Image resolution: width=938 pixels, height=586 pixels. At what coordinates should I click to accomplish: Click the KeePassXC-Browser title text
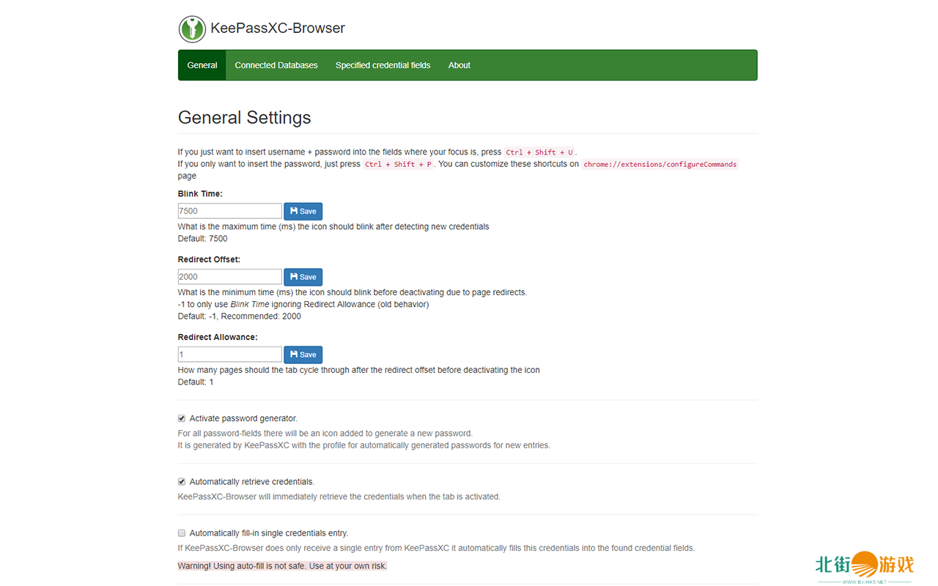[x=278, y=29]
